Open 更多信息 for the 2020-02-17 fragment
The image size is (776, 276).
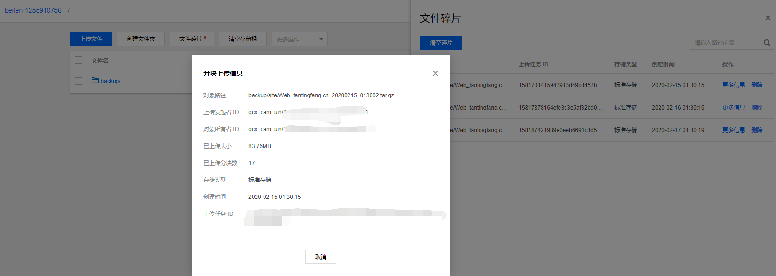point(734,130)
